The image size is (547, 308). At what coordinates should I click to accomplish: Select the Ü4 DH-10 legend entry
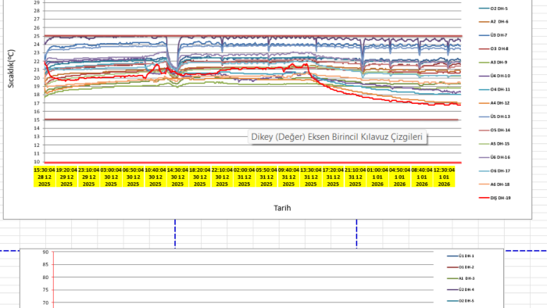495,76
